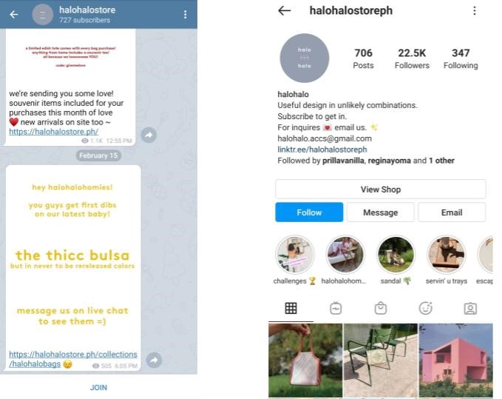Switch to the grid posts tab
Image resolution: width=502 pixels, height=399 pixels.
[x=291, y=308]
